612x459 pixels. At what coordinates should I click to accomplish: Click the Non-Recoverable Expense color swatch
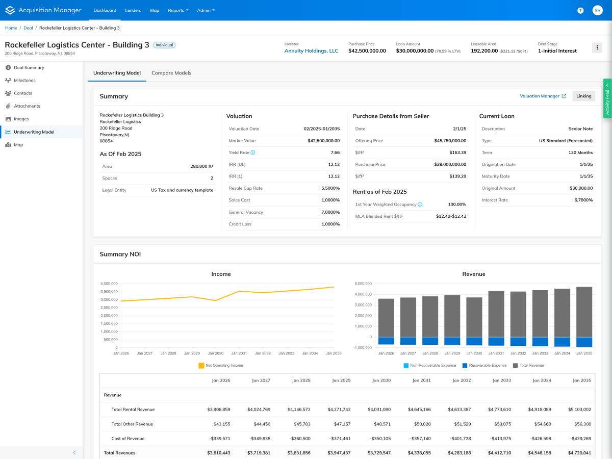coord(406,366)
